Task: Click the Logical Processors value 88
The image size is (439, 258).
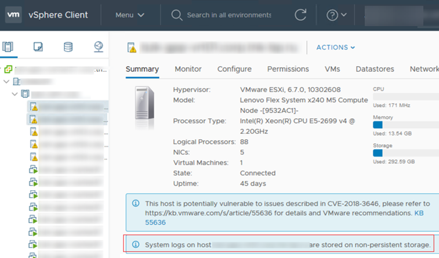Action: (x=244, y=142)
